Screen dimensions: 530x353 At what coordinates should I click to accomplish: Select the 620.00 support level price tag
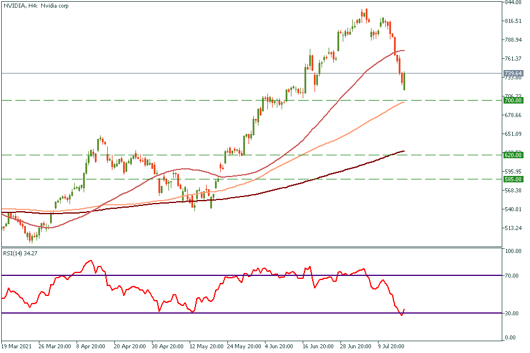514,155
